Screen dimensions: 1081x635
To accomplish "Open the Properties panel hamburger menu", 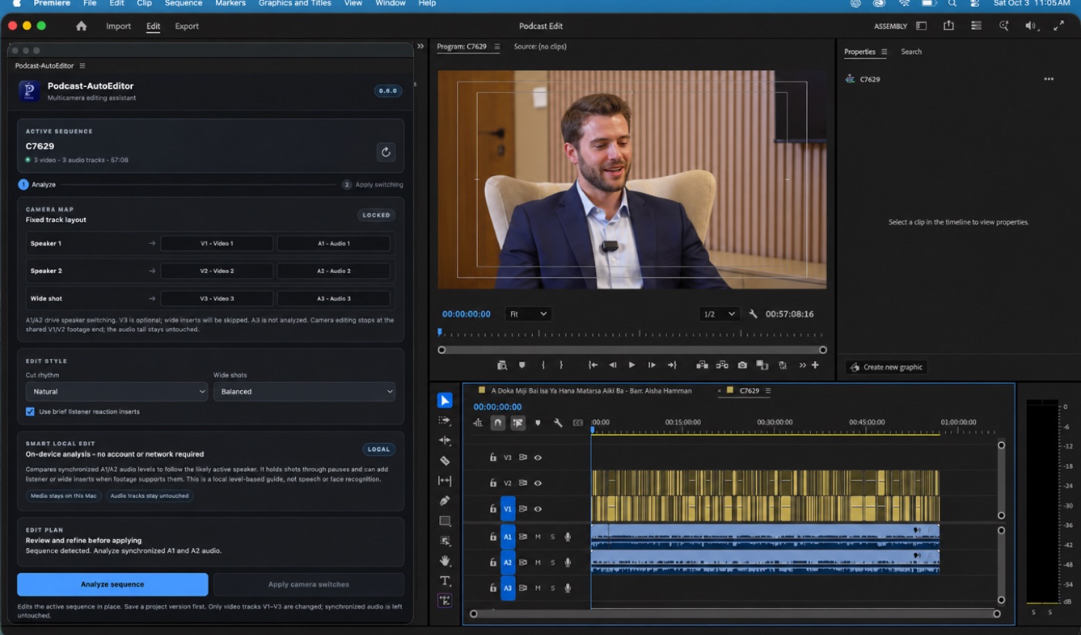I will pos(884,52).
